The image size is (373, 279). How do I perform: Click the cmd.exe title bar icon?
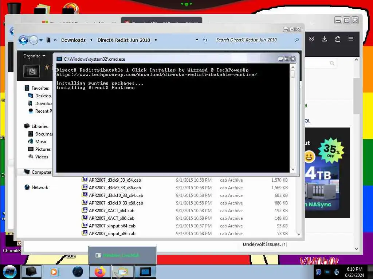tap(59, 59)
